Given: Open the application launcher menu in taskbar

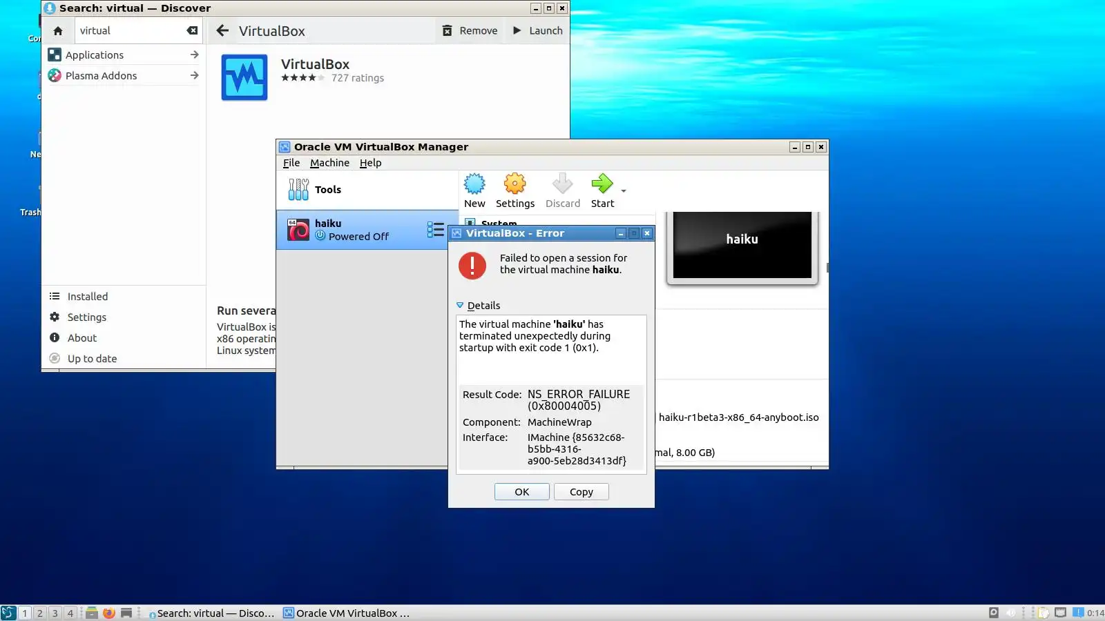Looking at the screenshot, I should tap(8, 613).
